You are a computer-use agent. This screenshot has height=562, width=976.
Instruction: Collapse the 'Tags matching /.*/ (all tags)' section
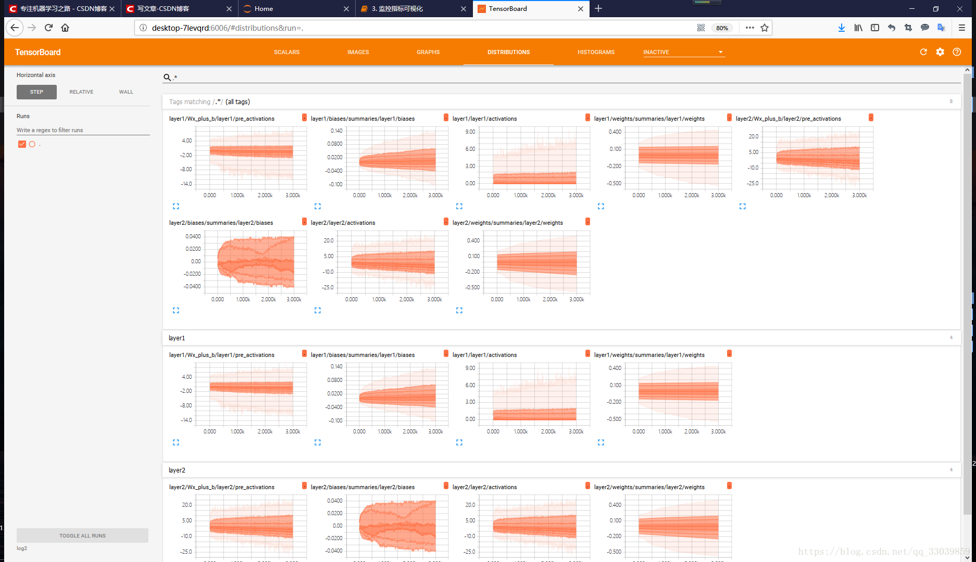561,101
